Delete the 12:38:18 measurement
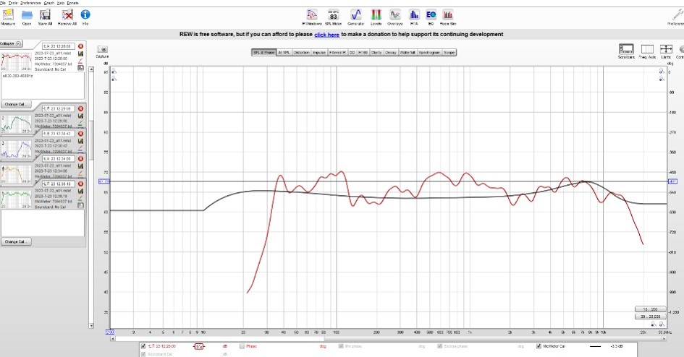 click(80, 184)
